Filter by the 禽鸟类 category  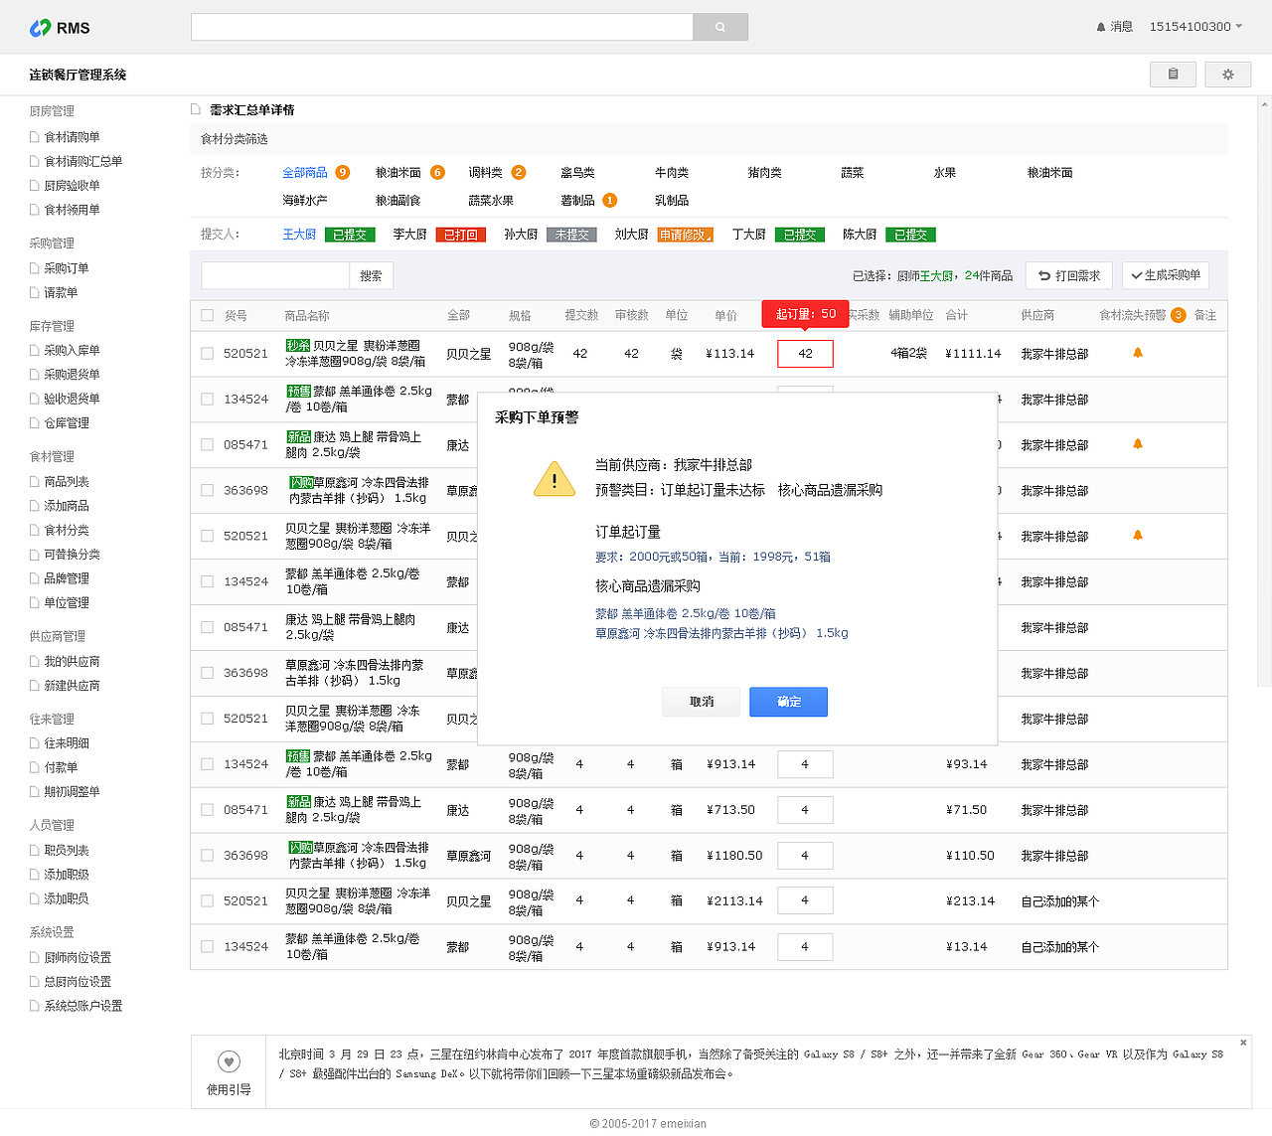click(577, 173)
